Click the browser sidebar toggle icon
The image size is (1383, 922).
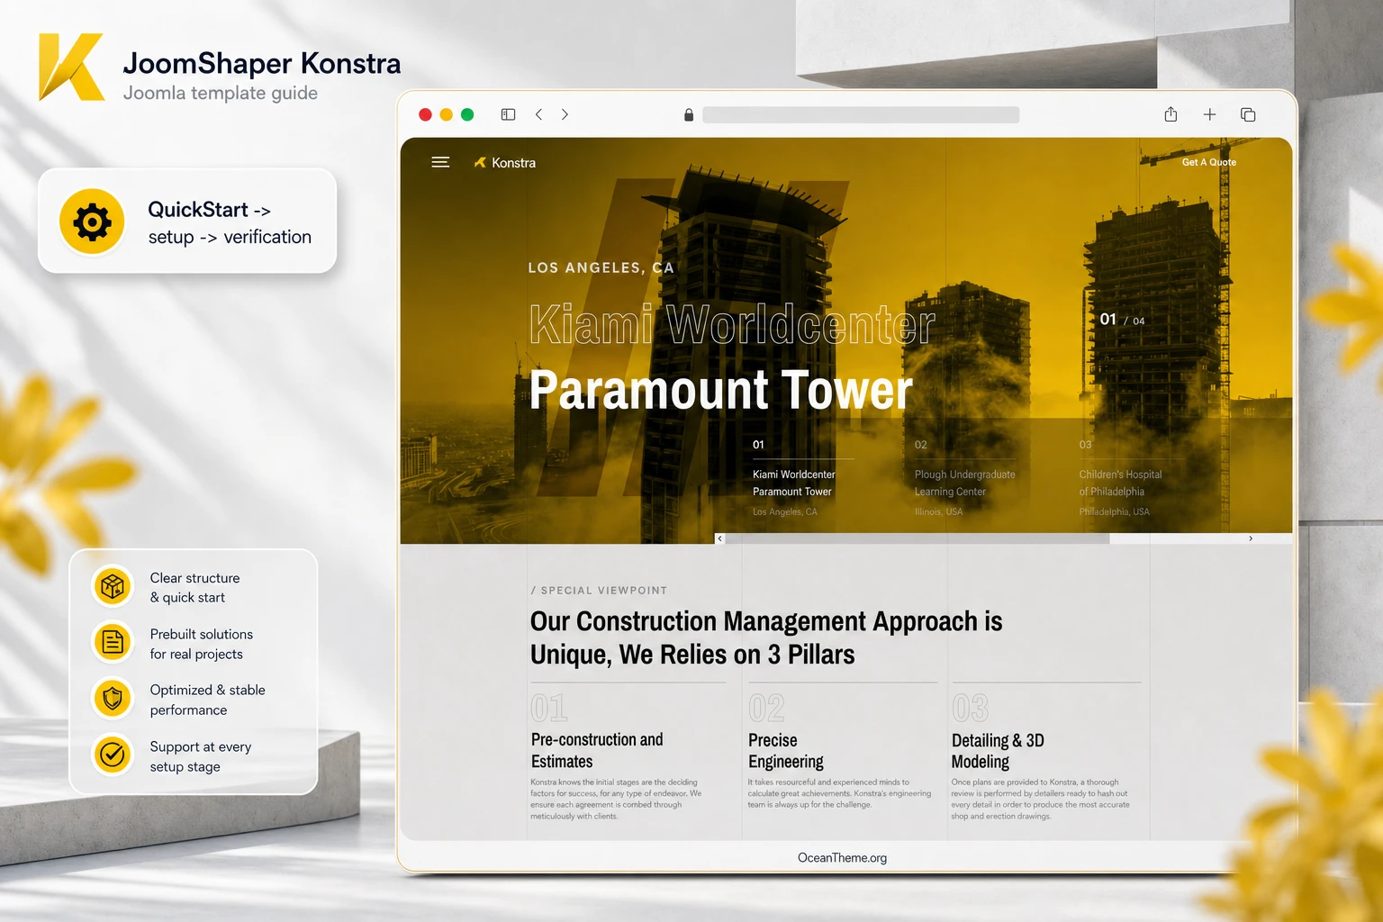[x=508, y=114]
